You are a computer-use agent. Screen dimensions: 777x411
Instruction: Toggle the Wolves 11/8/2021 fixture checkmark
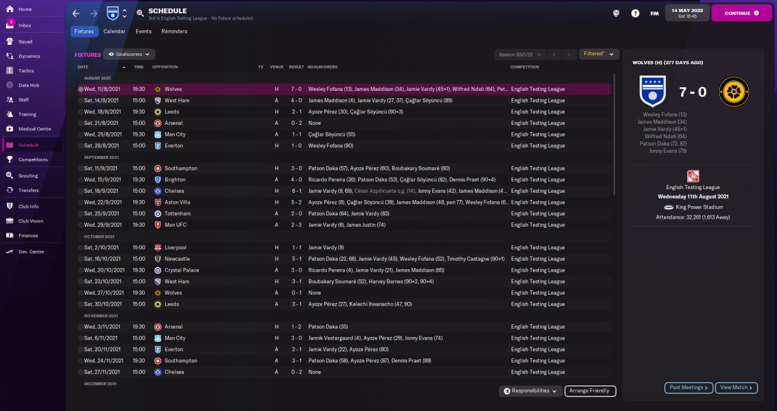(81, 89)
